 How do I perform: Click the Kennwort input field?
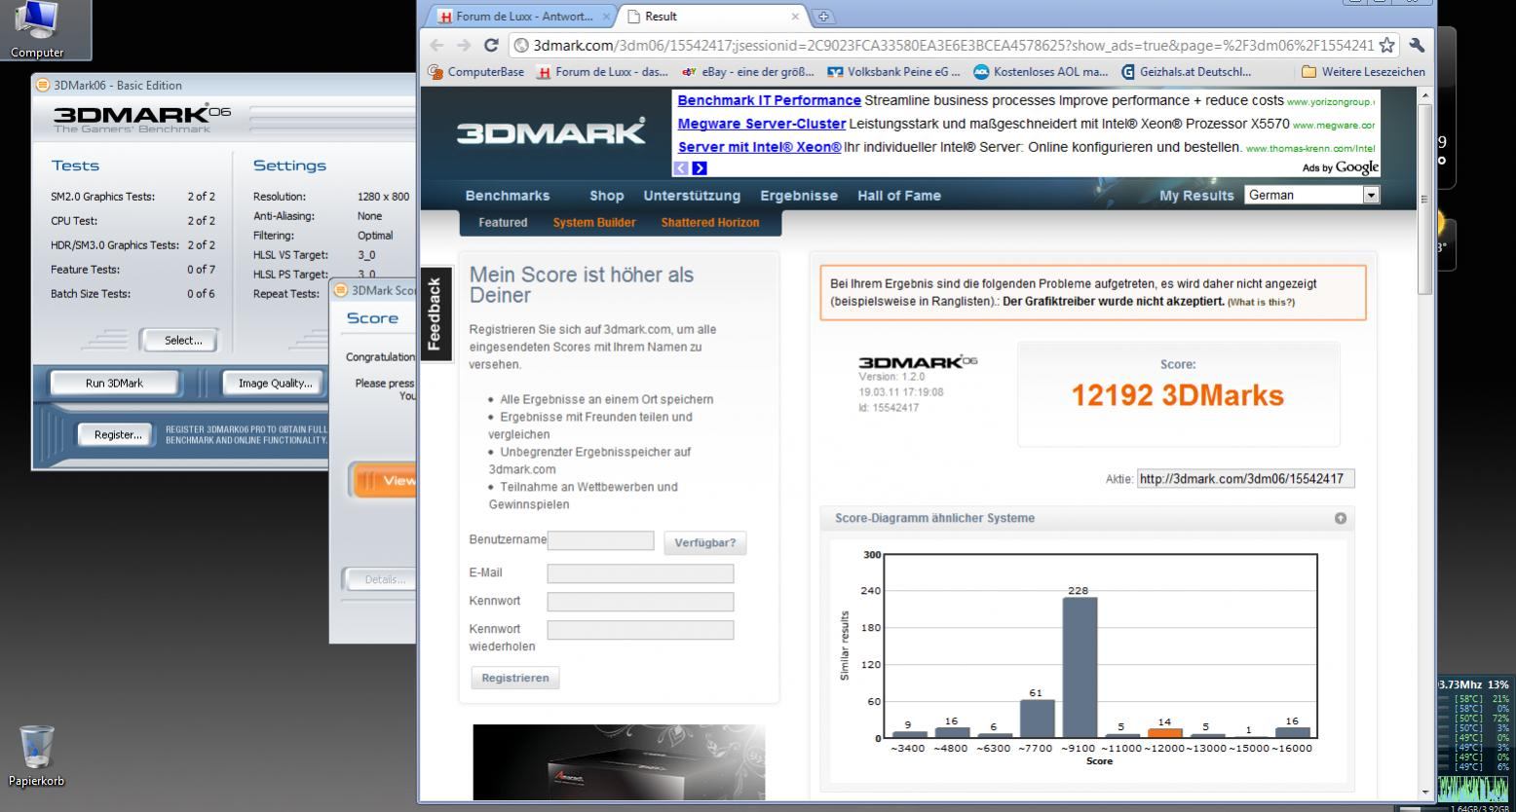pyautogui.click(x=640, y=602)
